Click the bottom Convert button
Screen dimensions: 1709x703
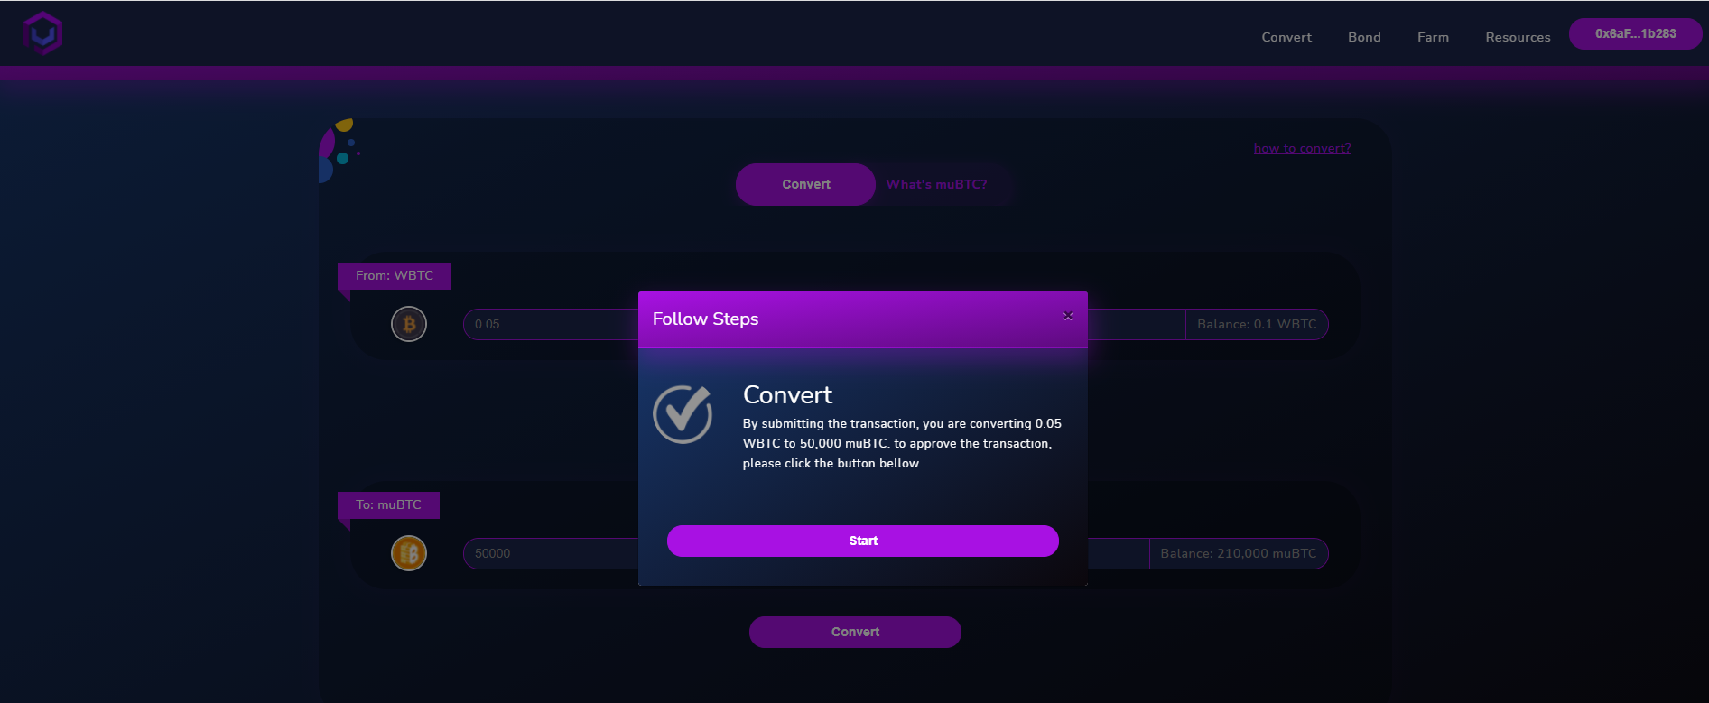[x=855, y=632]
